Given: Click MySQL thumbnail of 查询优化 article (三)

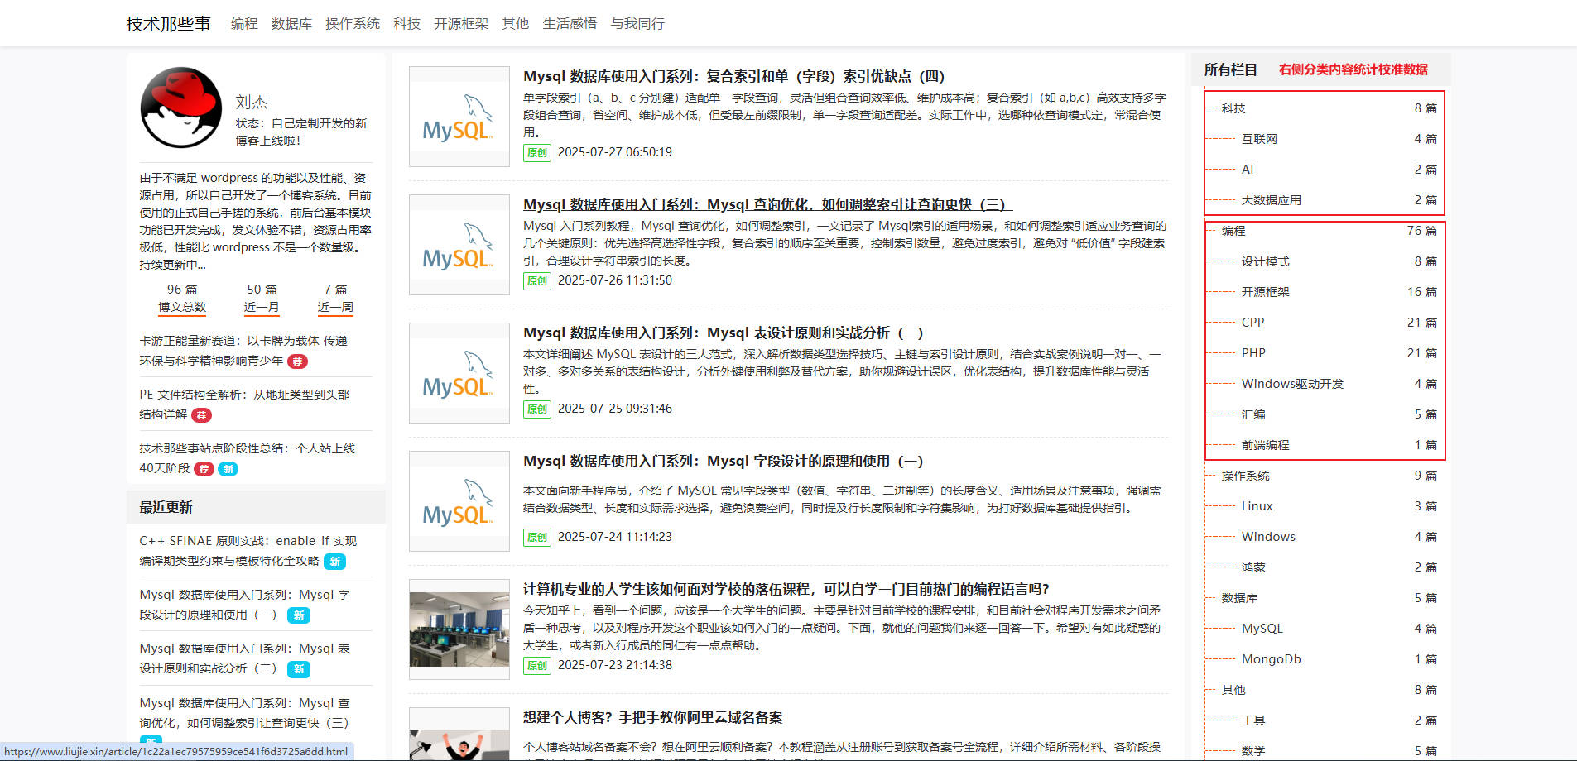Looking at the screenshot, I should click(x=459, y=245).
